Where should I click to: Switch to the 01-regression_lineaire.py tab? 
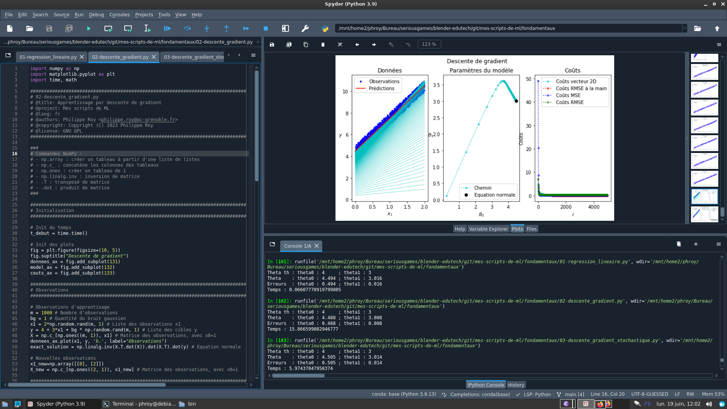48,56
